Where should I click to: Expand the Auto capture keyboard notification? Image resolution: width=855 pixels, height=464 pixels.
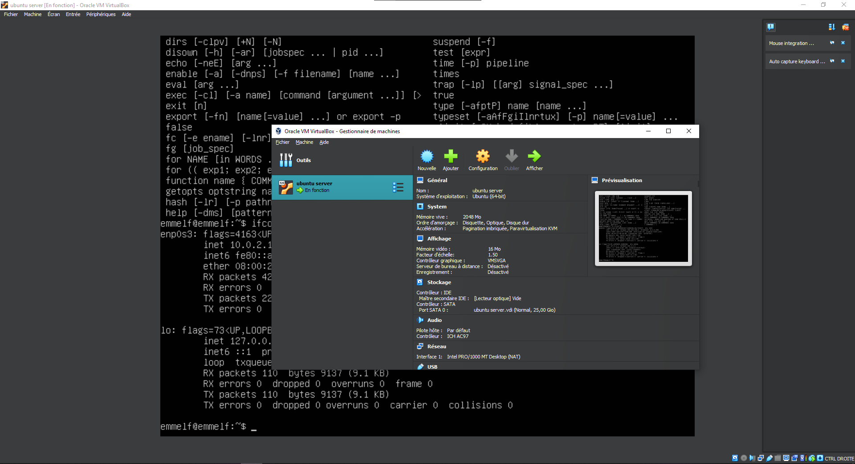(x=832, y=61)
